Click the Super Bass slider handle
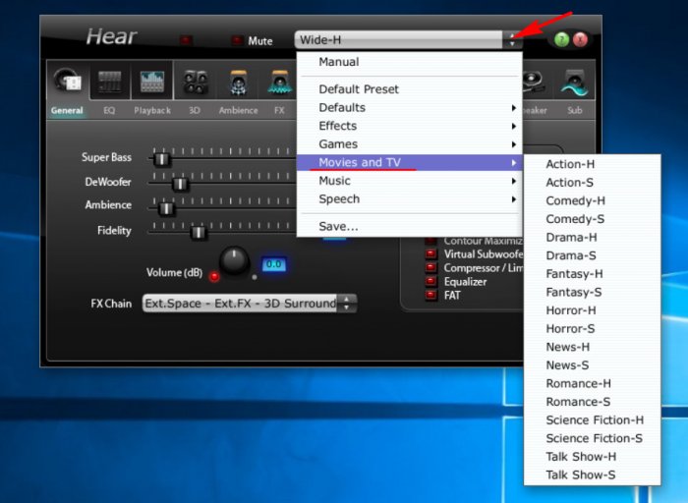Image resolution: width=688 pixels, height=503 pixels. coord(162,158)
